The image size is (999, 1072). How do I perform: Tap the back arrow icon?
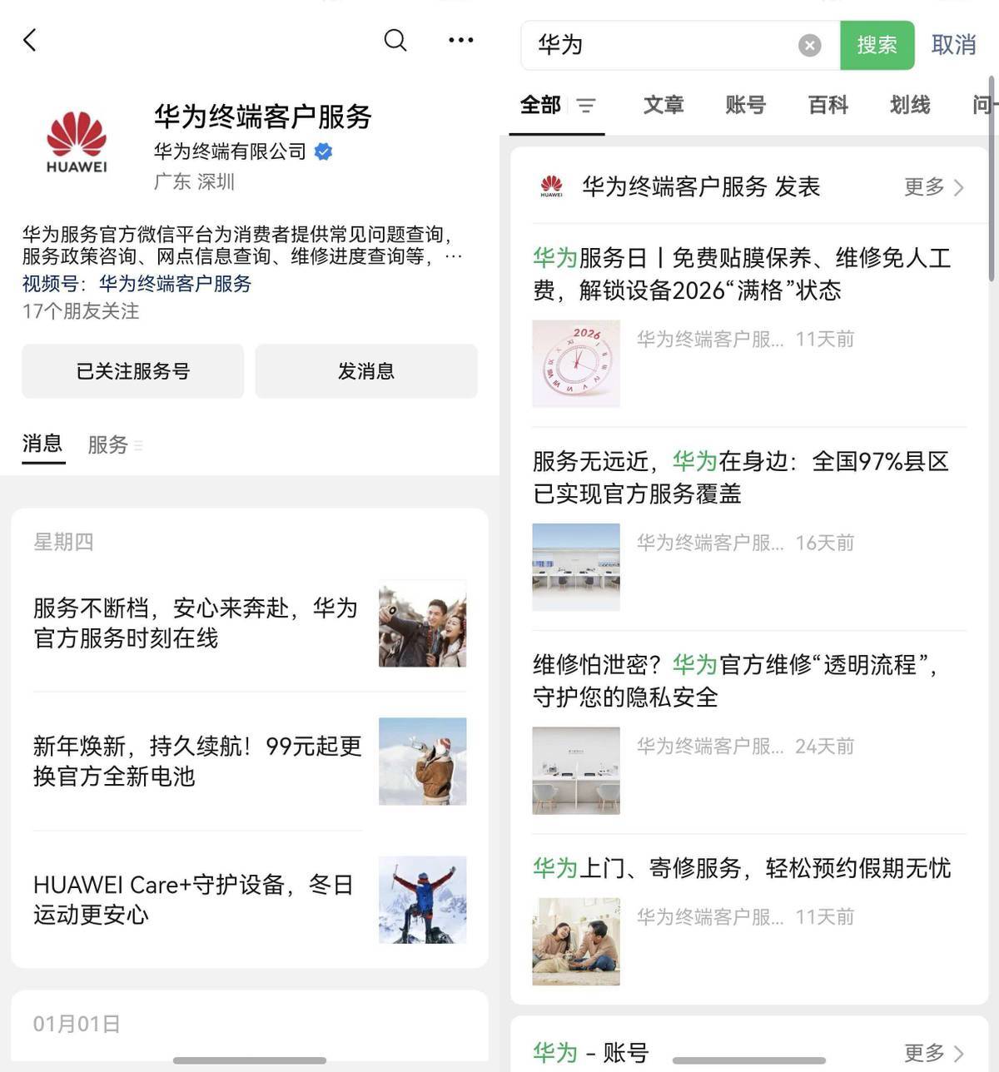click(x=30, y=40)
